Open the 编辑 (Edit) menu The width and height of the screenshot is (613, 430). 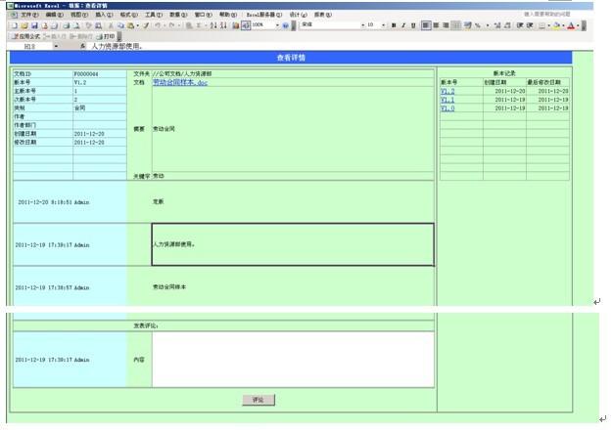54,15
